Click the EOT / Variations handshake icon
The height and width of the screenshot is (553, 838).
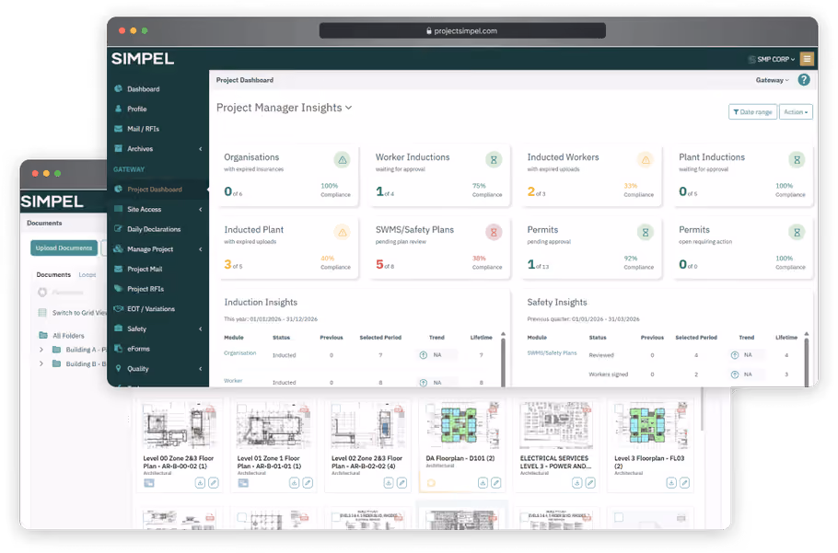[119, 308]
